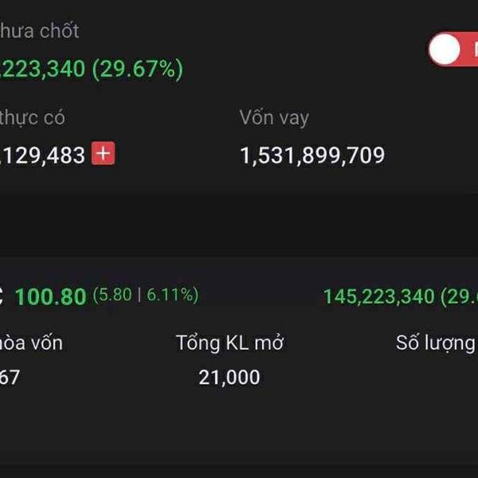The width and height of the screenshot is (478, 478).
Task: Open the stock priced at 100.80
Action: pyautogui.click(x=51, y=296)
